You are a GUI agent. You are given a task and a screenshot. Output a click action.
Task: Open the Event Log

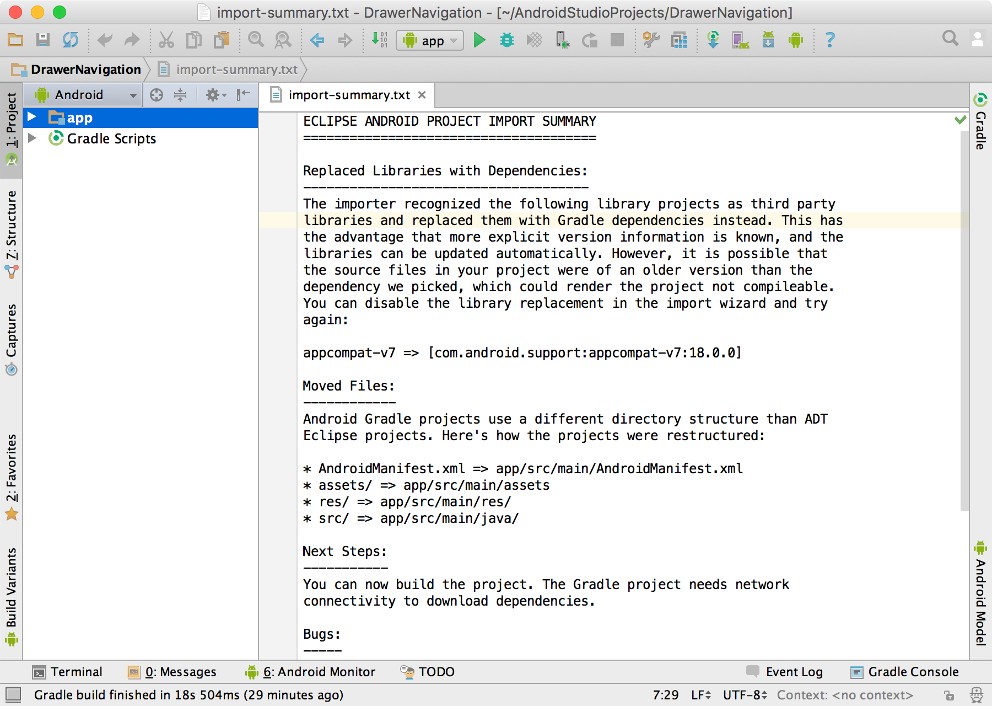pos(794,672)
